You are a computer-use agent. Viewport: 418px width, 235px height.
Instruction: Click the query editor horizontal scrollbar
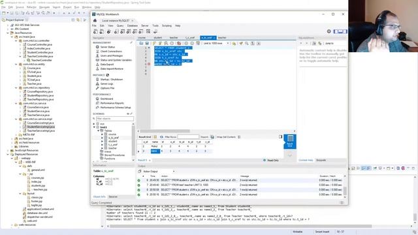coord(165,131)
